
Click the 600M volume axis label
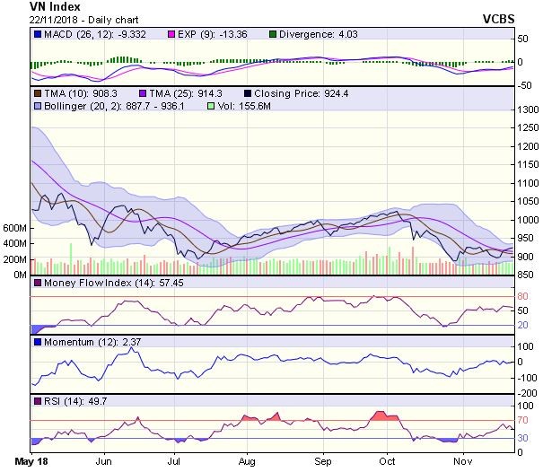(14, 229)
